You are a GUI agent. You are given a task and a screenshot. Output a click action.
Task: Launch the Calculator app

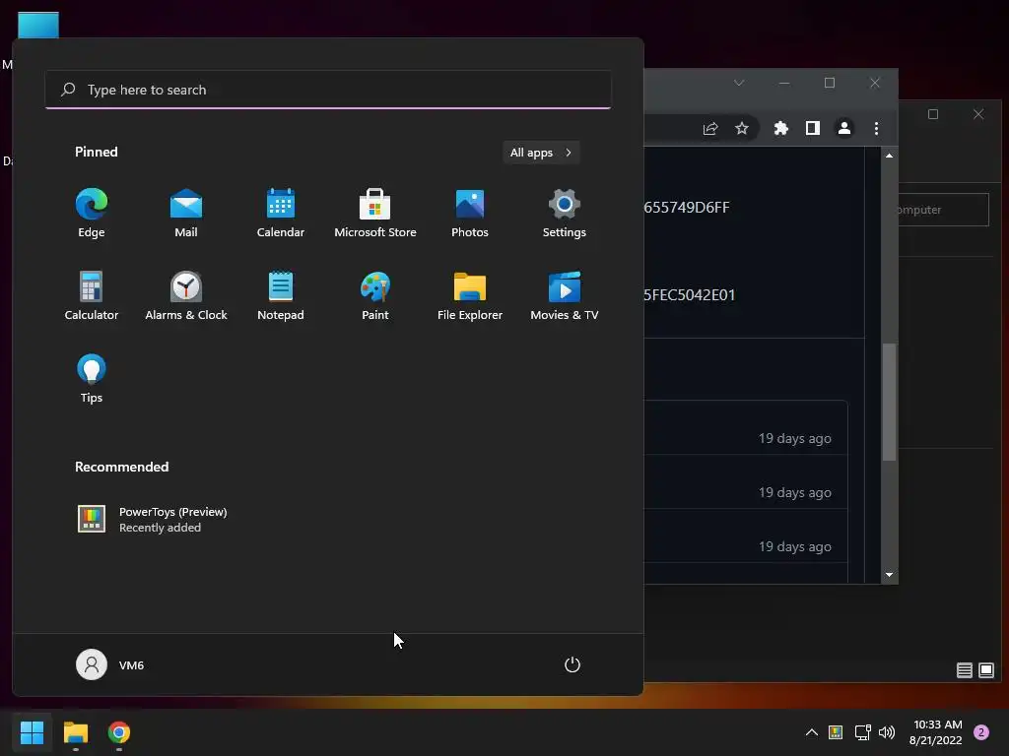(x=92, y=295)
